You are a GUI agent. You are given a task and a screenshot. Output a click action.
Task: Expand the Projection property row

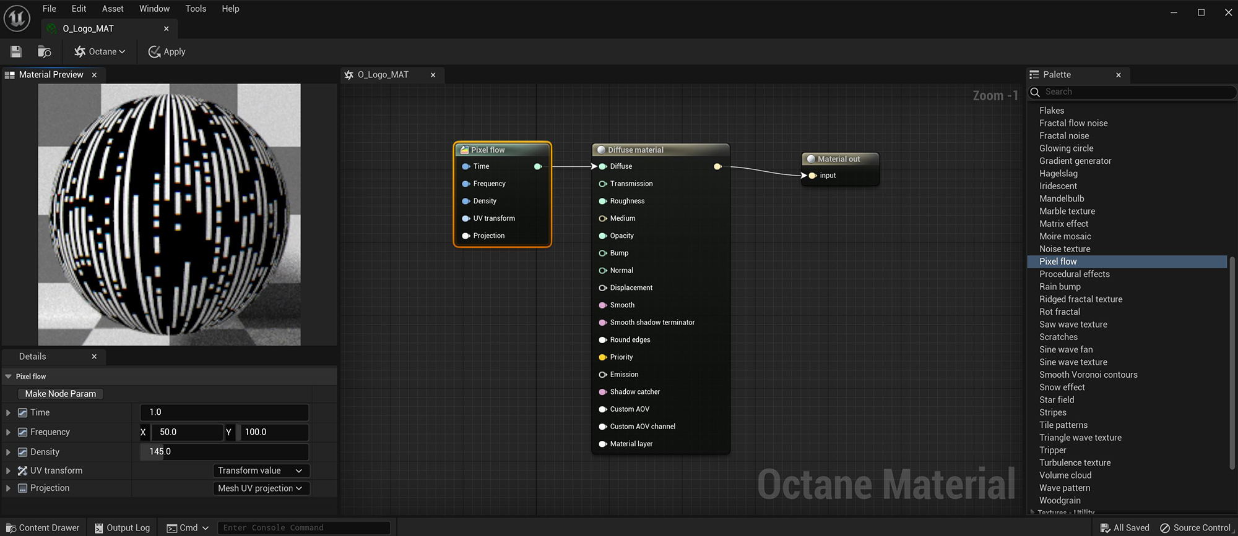coord(8,488)
